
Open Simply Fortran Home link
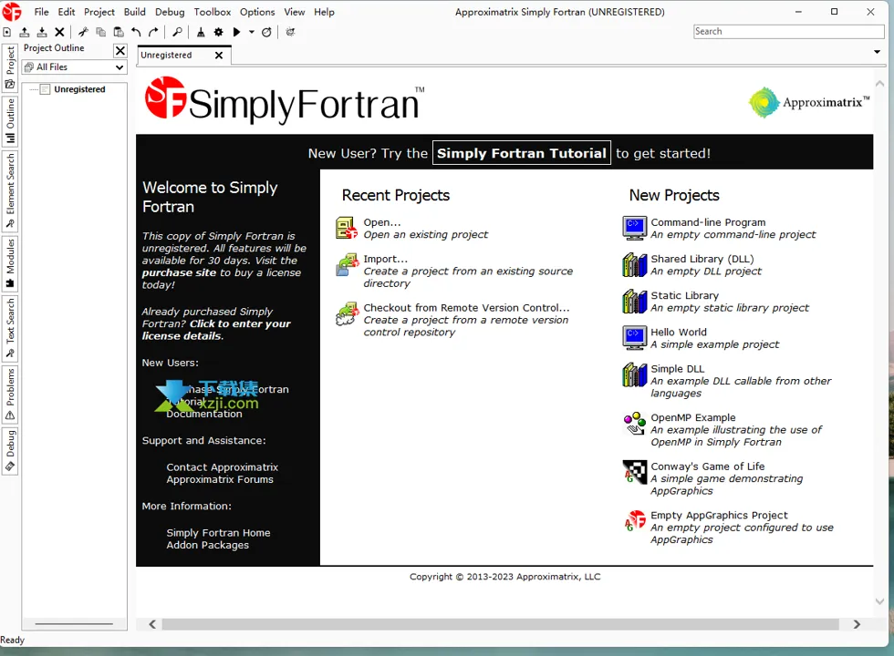point(218,533)
